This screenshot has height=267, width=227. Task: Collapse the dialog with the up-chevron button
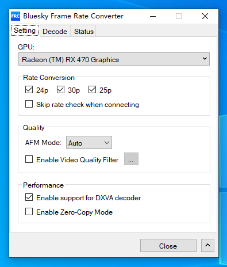click(x=207, y=245)
